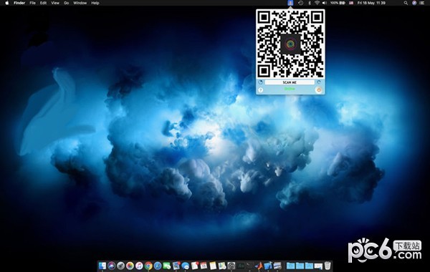Click the US flag input source icon
Viewport: 430px width, 272px height.
pyautogui.click(x=351, y=3)
